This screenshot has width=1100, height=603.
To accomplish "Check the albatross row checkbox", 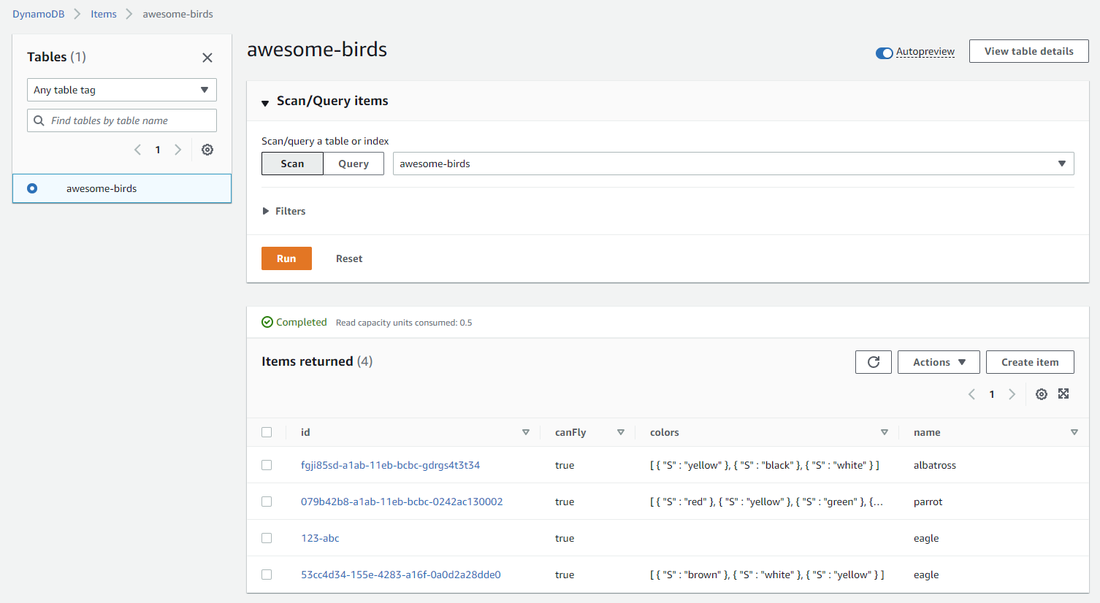I will (x=267, y=465).
